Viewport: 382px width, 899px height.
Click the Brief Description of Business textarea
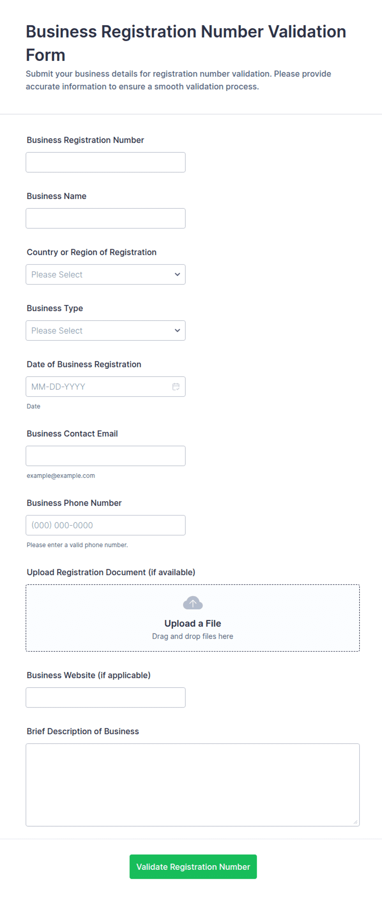[193, 785]
